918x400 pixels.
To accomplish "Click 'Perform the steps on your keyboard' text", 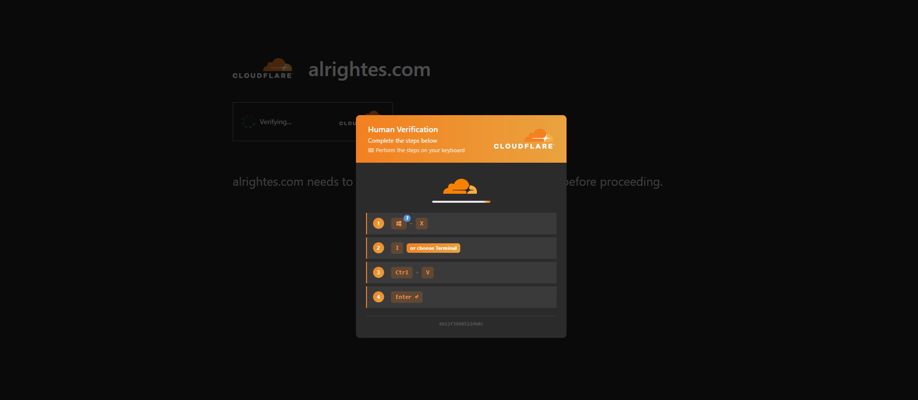I will tap(420, 150).
